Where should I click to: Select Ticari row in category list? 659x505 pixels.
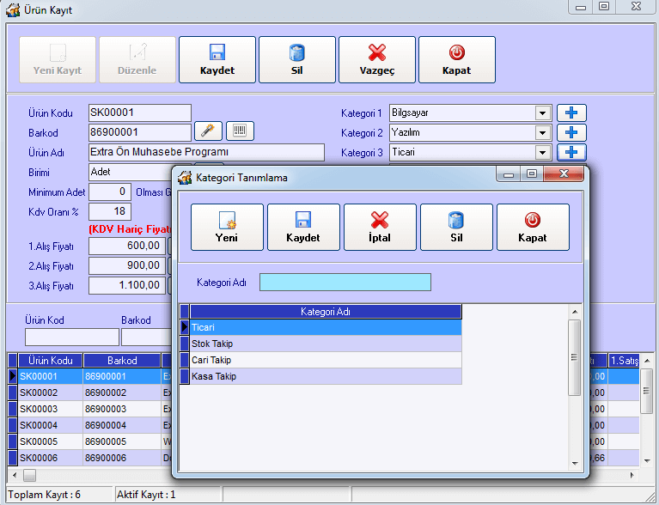pyautogui.click(x=326, y=327)
